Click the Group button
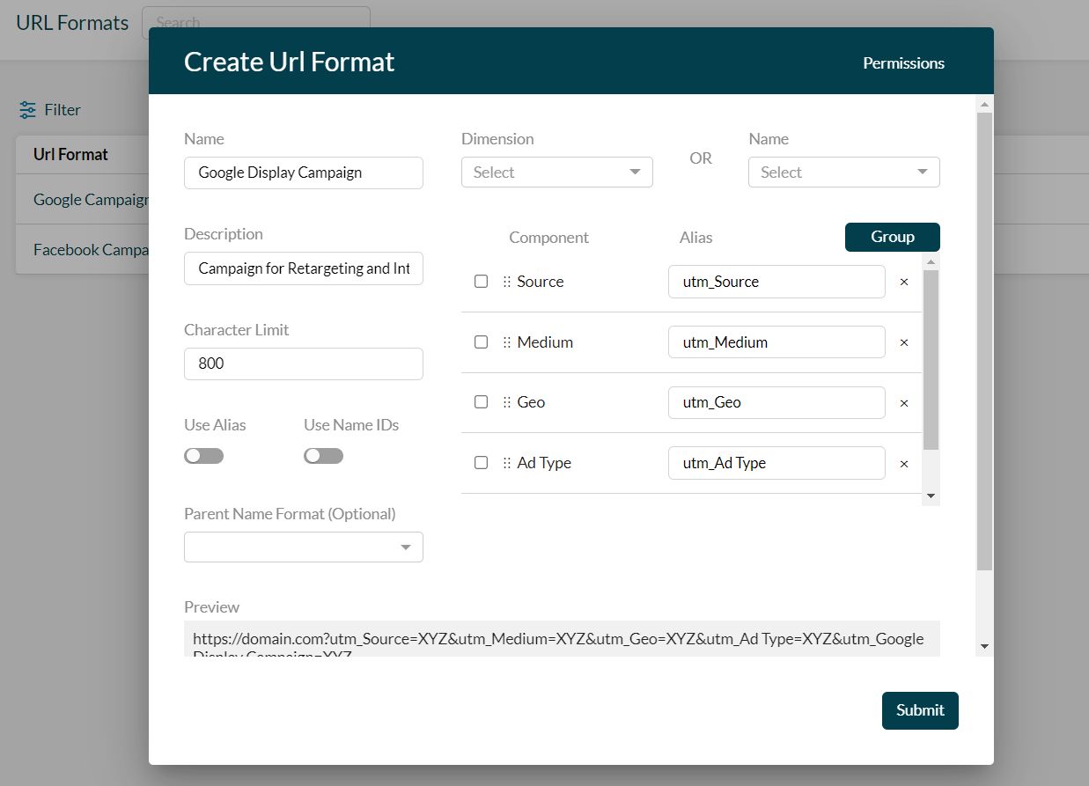Viewport: 1089px width, 786px height. tap(892, 237)
